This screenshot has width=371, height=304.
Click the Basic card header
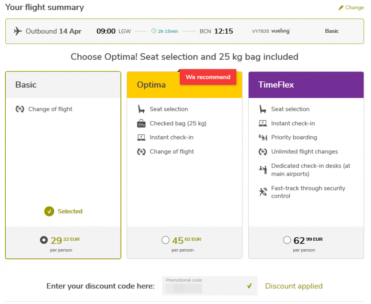click(63, 84)
